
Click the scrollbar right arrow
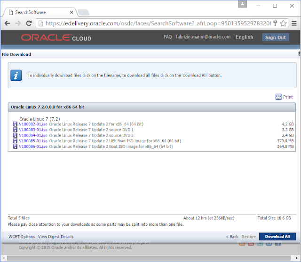click(297, 258)
